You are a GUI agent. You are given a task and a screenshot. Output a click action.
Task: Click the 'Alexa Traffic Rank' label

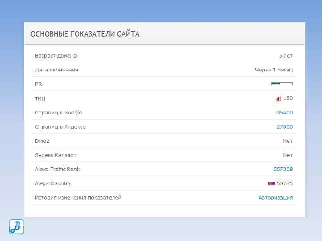(57, 169)
